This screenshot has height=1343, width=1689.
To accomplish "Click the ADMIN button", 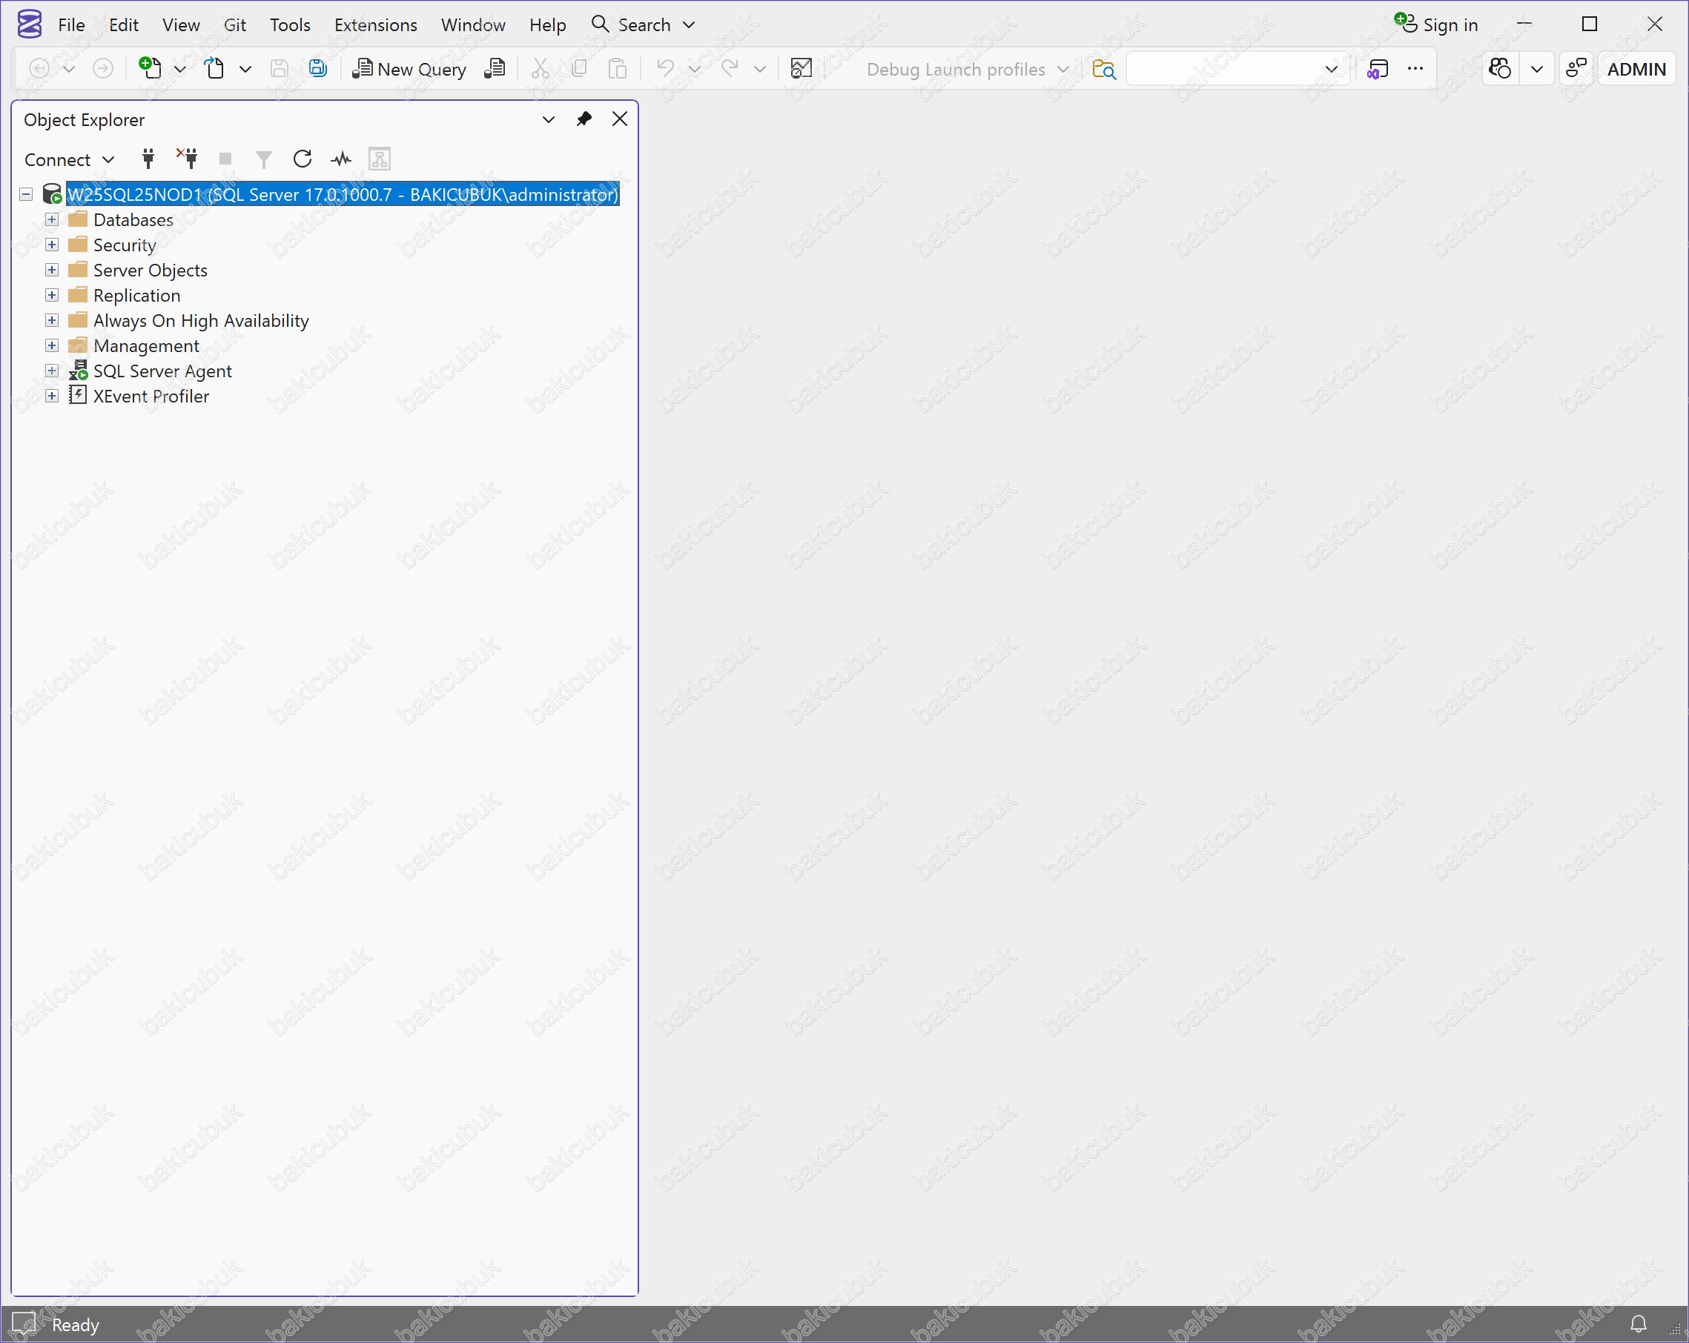I will tap(1636, 69).
